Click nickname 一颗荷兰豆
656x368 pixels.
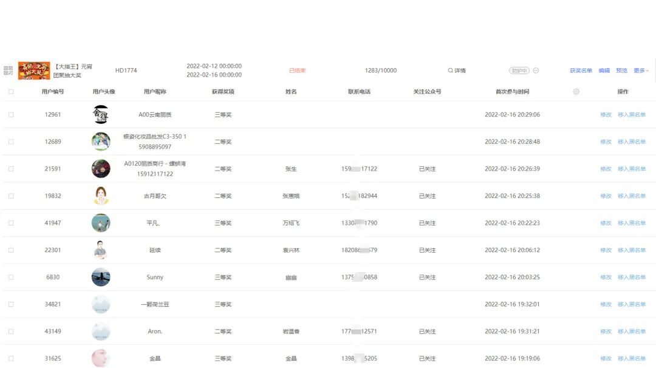click(155, 304)
